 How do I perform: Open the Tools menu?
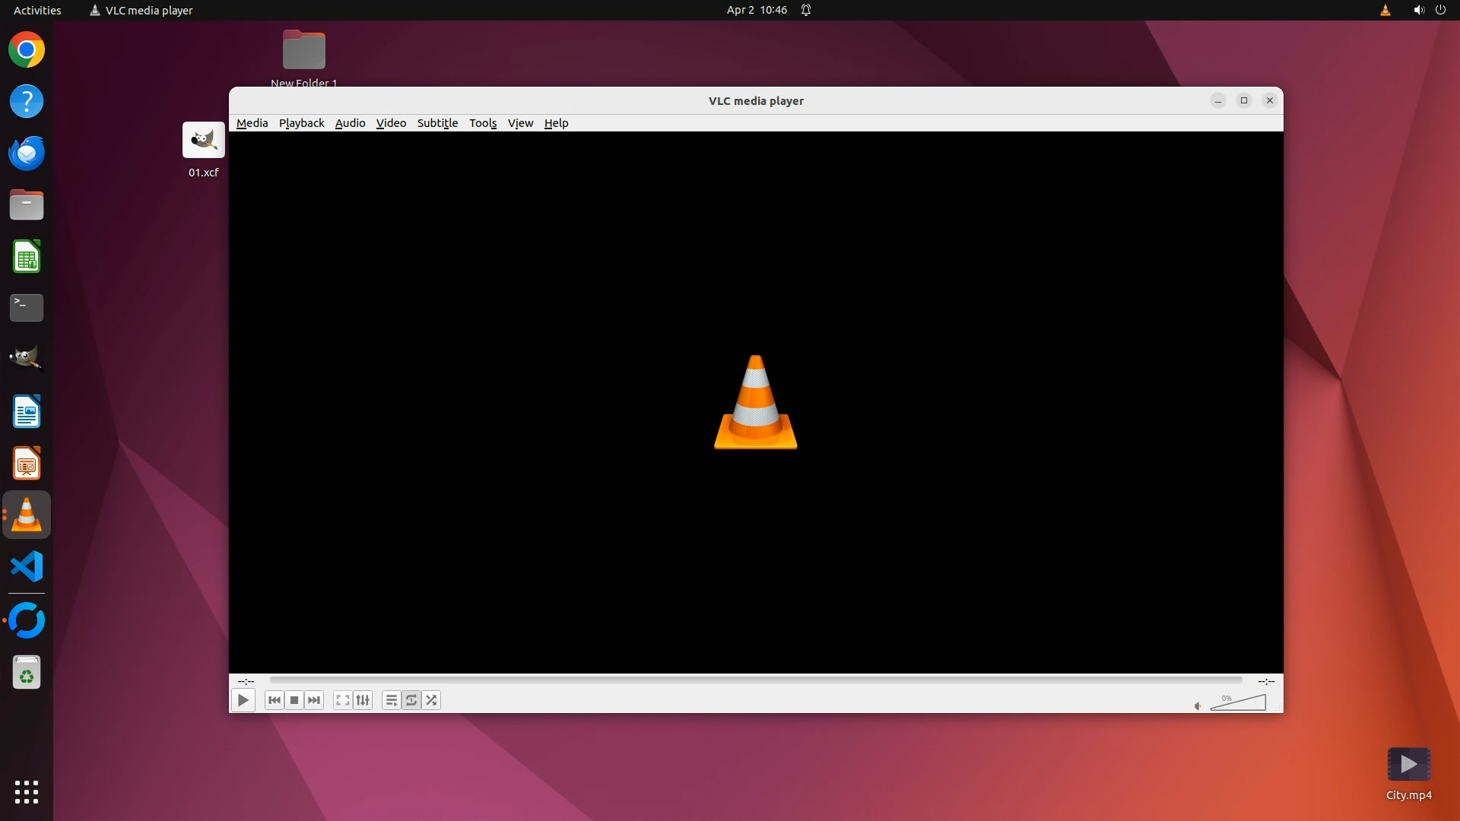pyautogui.click(x=483, y=123)
